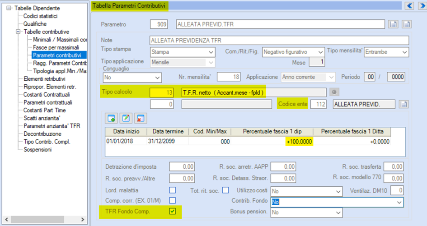
Task: Select Sospensioni tree item
Action: point(38,150)
